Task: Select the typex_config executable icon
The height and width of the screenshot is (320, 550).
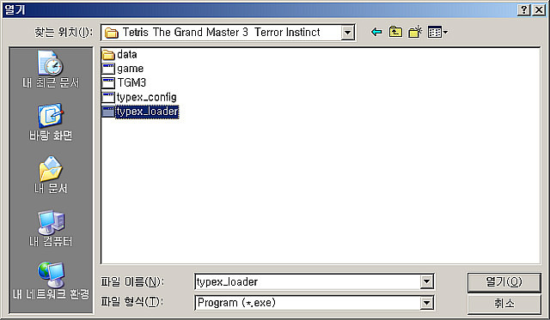Action: (108, 97)
